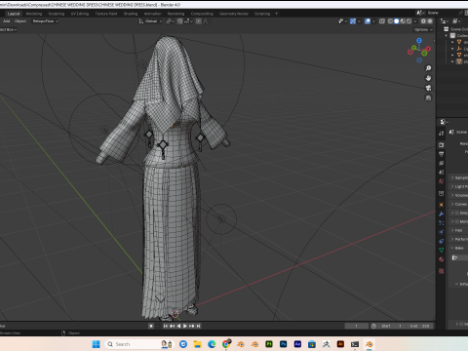Image resolution: width=468 pixels, height=351 pixels.
Task: Expand the Film panel
Action: pyautogui.click(x=458, y=230)
